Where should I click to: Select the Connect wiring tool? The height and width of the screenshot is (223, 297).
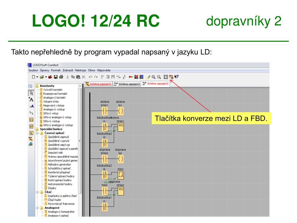31,113
